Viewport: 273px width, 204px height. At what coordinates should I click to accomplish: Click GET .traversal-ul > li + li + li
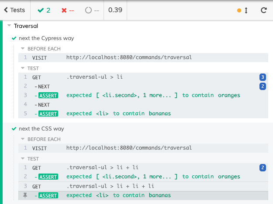[x=143, y=186]
